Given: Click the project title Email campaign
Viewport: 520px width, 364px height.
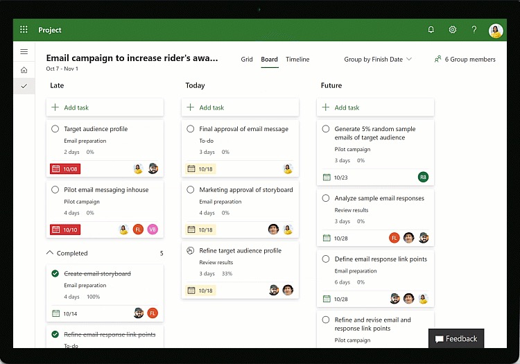Looking at the screenshot, I should (x=132, y=58).
